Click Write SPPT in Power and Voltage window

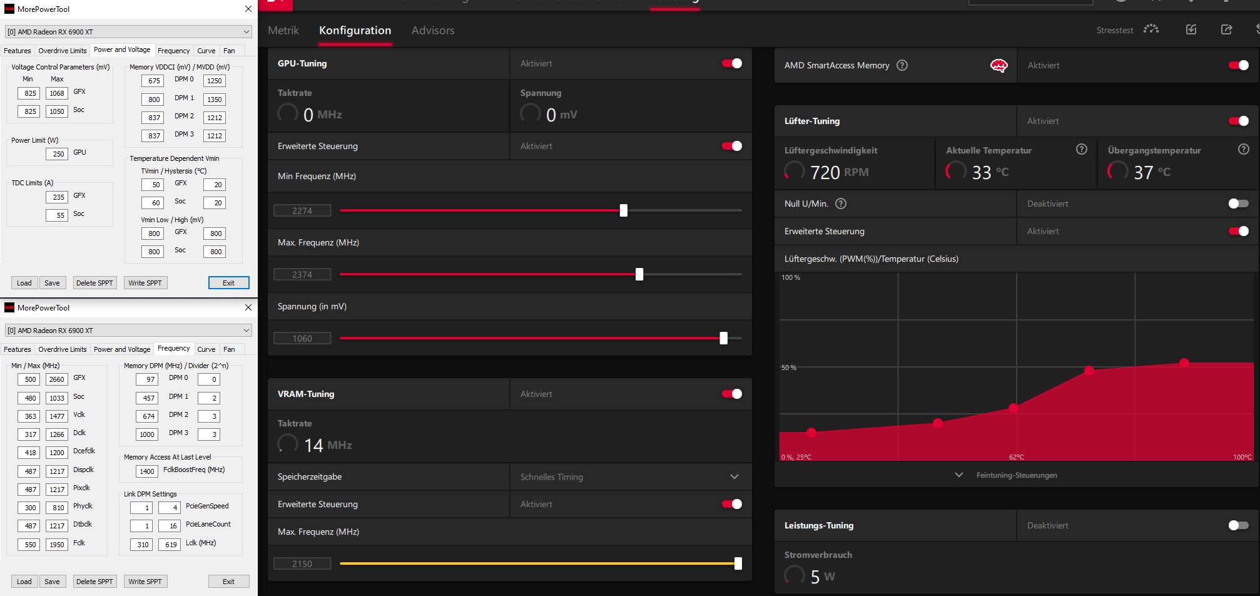pyautogui.click(x=145, y=283)
